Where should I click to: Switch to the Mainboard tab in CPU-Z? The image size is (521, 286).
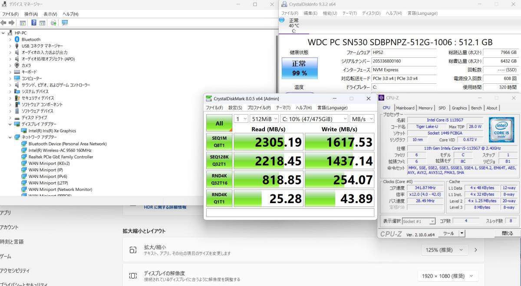pyautogui.click(x=405, y=108)
